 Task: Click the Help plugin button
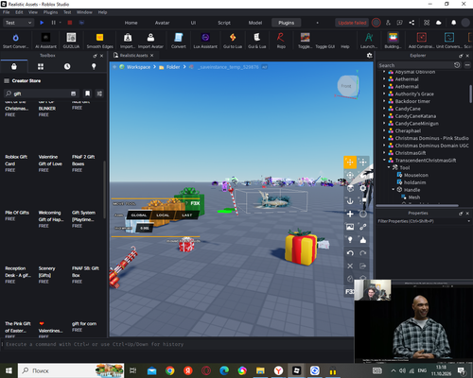[345, 46]
